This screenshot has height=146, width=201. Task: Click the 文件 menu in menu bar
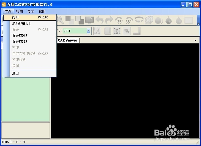point(8,12)
